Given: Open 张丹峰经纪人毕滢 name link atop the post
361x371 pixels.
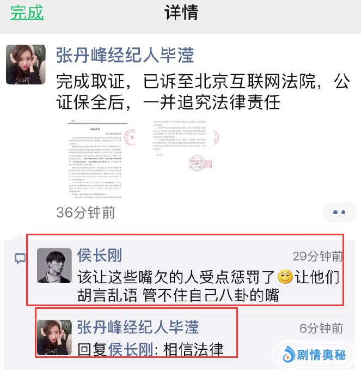Looking at the screenshot, I should pos(125,56).
